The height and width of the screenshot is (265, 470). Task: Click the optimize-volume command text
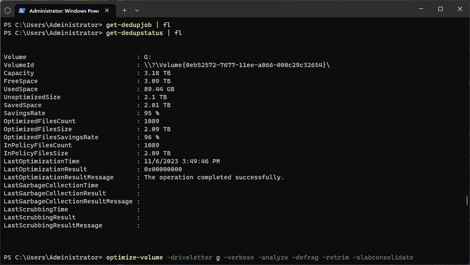point(134,257)
